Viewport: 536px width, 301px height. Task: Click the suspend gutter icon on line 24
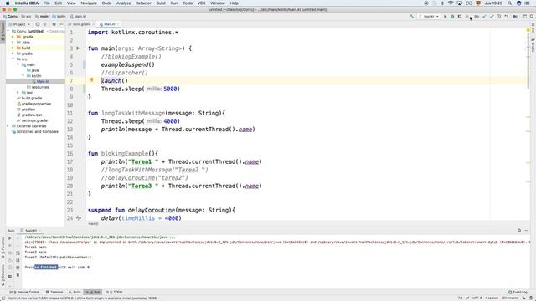(79, 217)
